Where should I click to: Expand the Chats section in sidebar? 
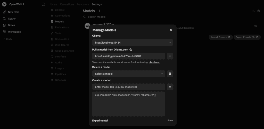(x=7, y=39)
